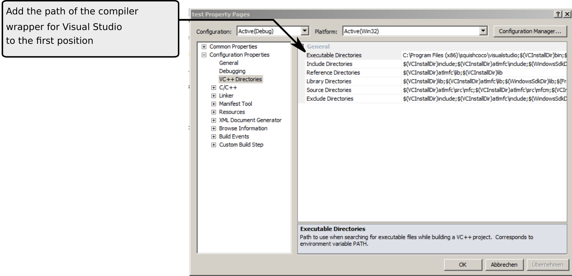
Task: Collapse Configuration Properties minus icon
Action: coord(203,55)
